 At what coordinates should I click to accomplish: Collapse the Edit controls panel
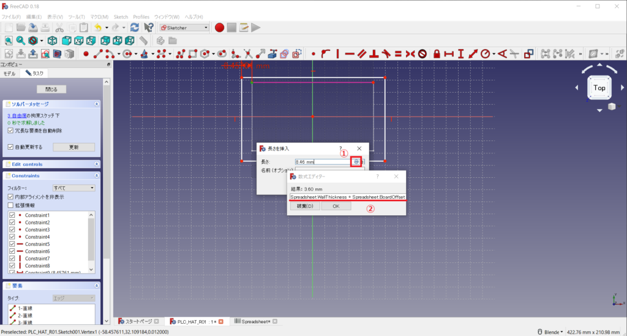point(97,164)
